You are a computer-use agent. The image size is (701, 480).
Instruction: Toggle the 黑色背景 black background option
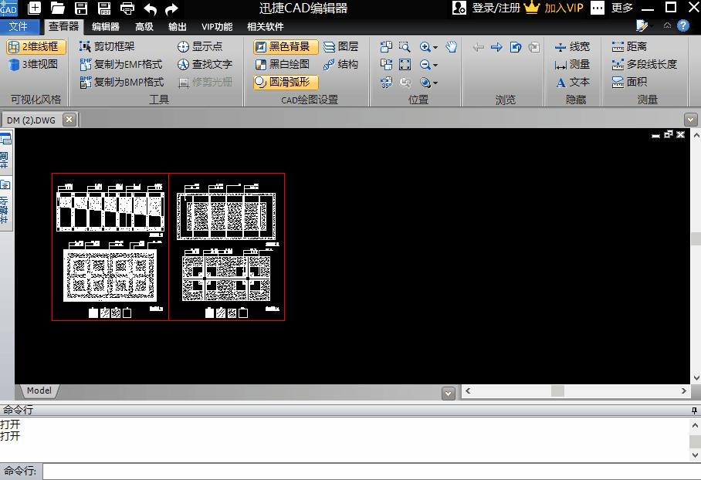pyautogui.click(x=283, y=46)
